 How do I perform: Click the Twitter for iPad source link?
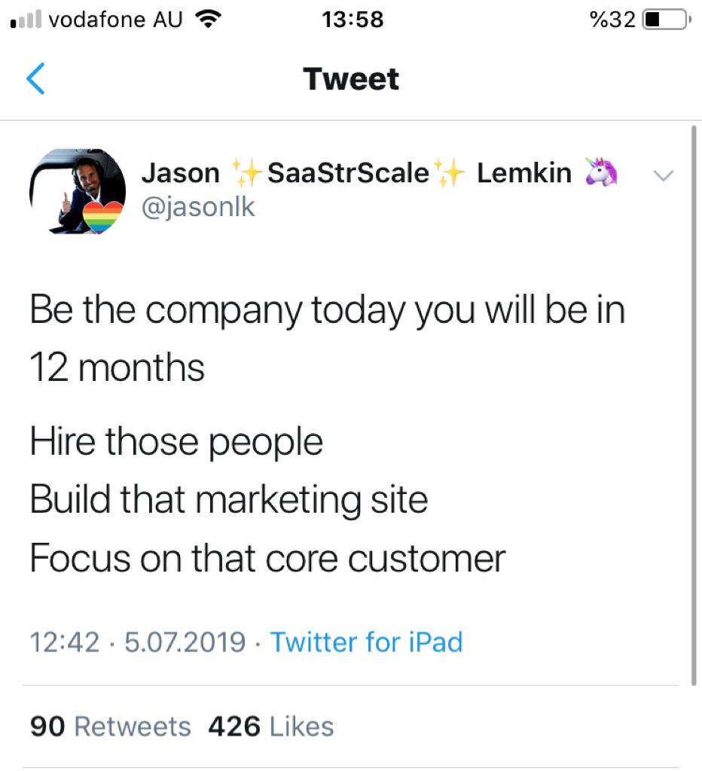click(x=366, y=642)
